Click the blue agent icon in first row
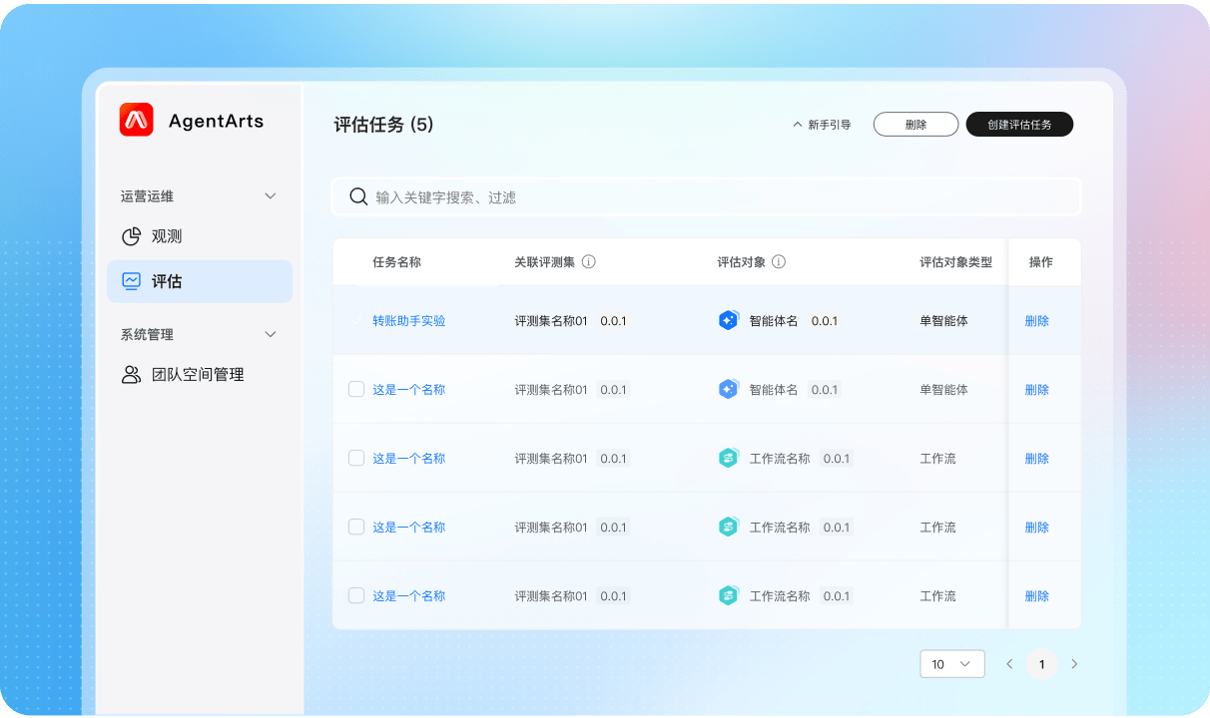1210x718 pixels. click(729, 321)
